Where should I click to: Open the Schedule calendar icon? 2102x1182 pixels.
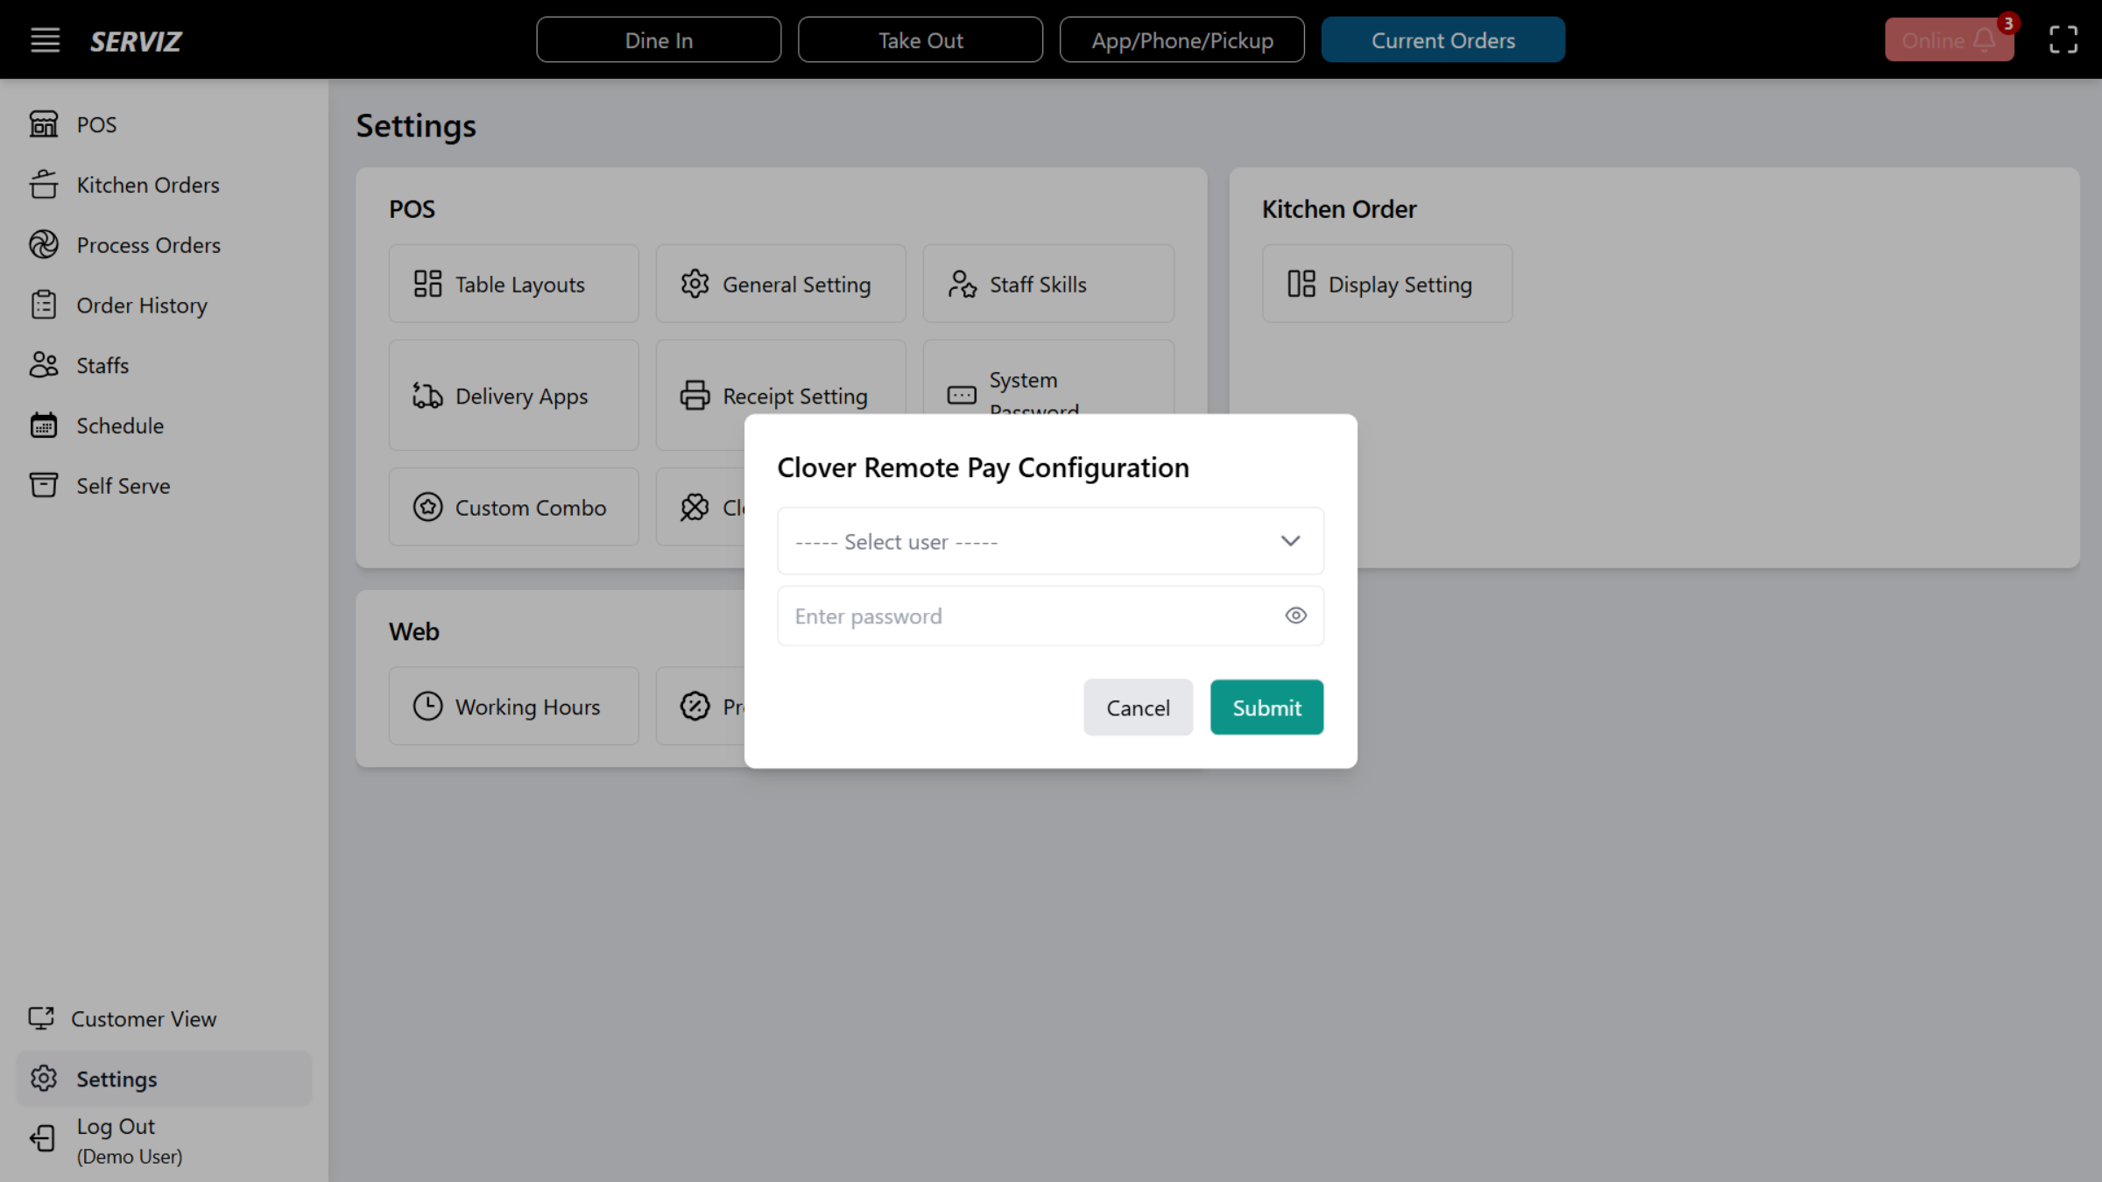point(44,425)
